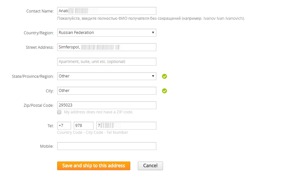Expand the State/Province/Region dropdown
Viewport: 284px width, 180px height.
pyautogui.click(x=106, y=76)
